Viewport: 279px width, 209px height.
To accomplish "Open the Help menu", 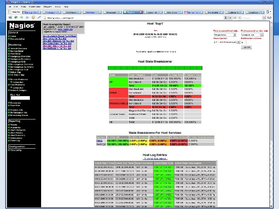I will 66,7.
